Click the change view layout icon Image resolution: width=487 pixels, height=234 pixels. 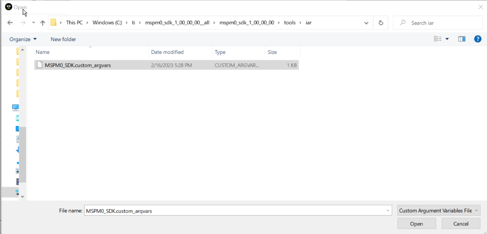click(x=437, y=39)
